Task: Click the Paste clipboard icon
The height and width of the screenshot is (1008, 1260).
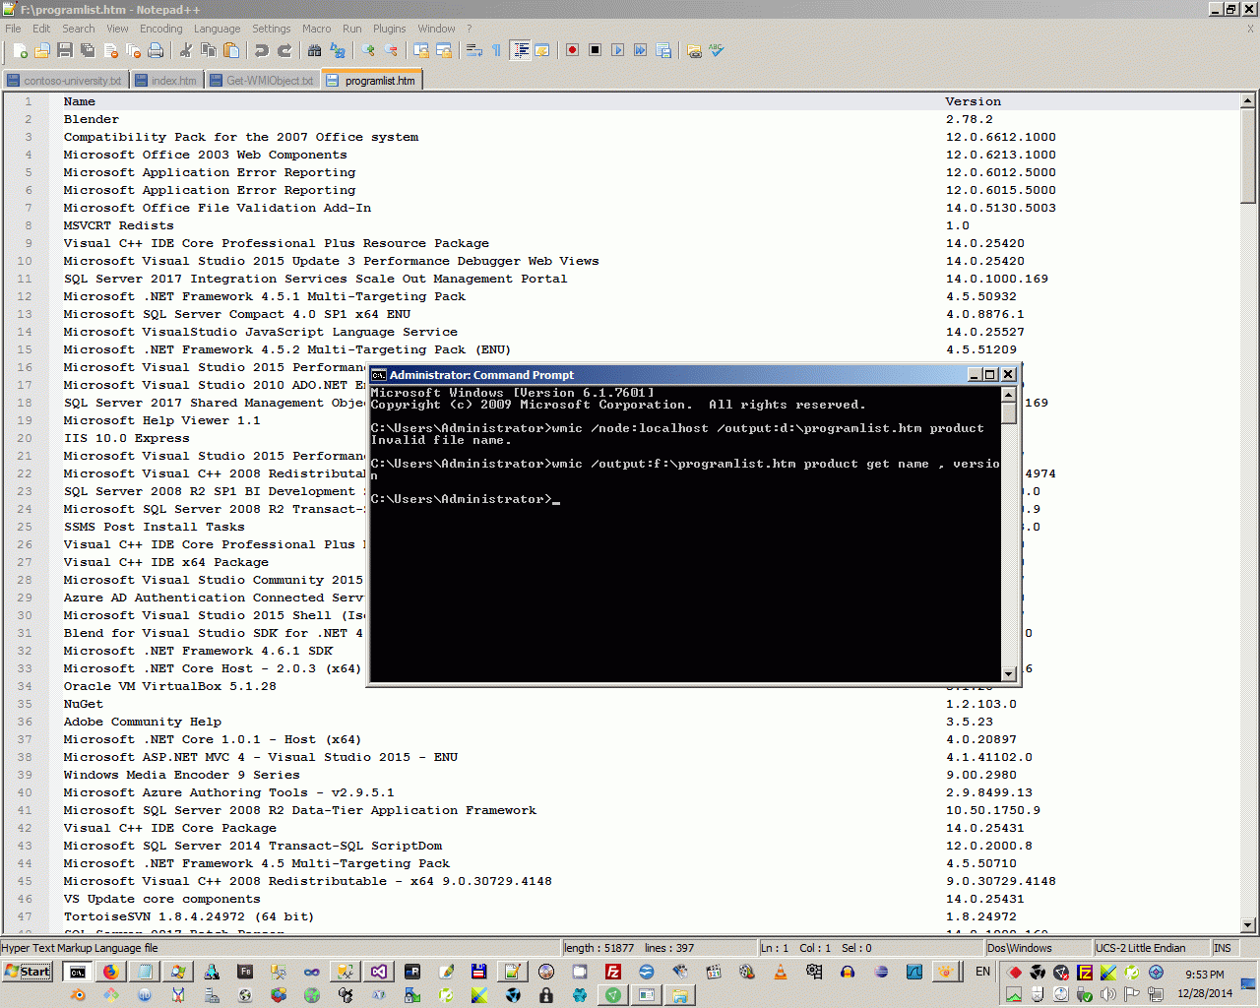Action: [230, 50]
